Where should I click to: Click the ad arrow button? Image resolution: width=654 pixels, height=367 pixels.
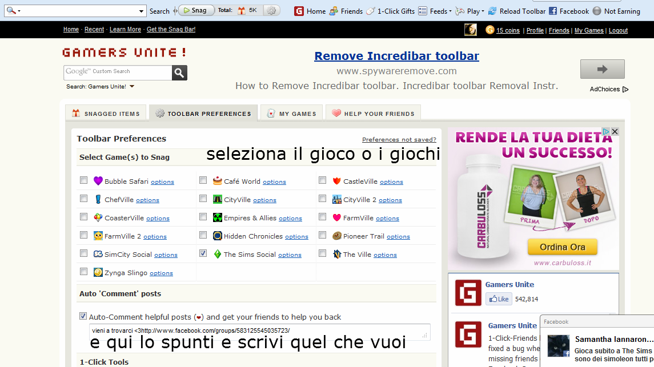pyautogui.click(x=602, y=69)
